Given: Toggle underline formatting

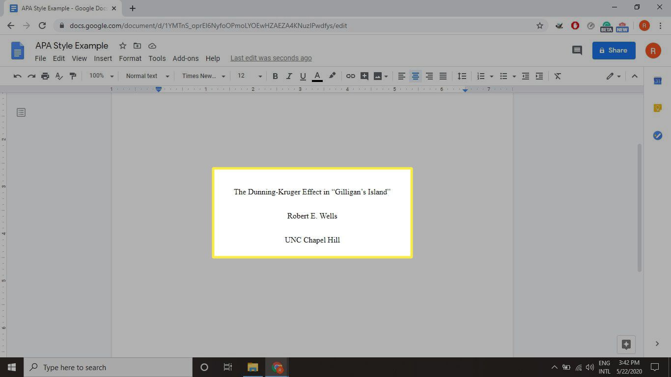Looking at the screenshot, I should (x=303, y=76).
